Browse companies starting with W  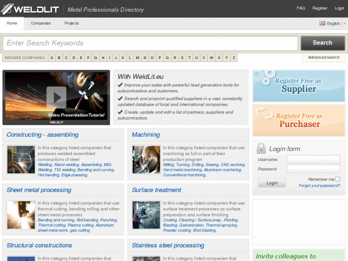212,58
